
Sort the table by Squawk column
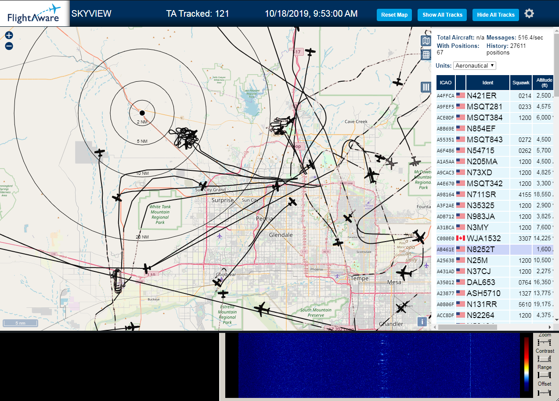(x=521, y=82)
